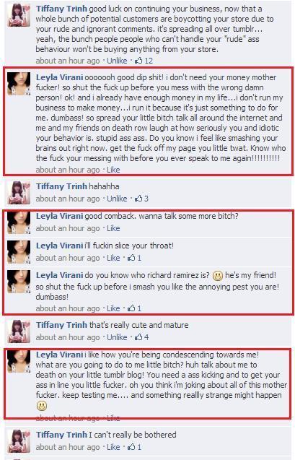This screenshot has width=295, height=460.
Task: Like the 'good comback' comment
Action: pos(113,228)
